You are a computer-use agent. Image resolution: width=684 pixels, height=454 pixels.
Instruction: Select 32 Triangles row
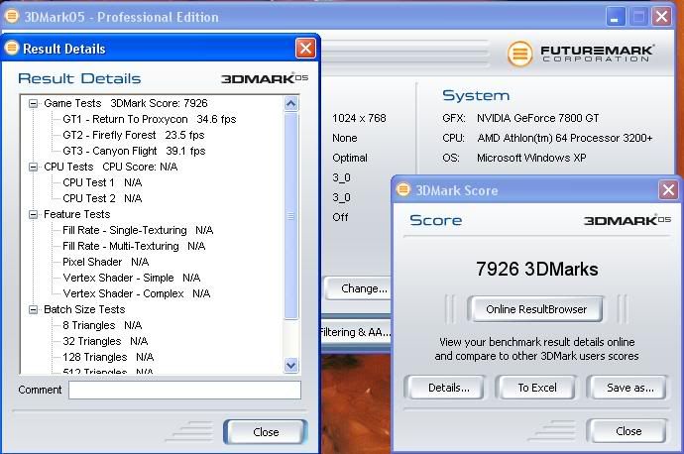[x=105, y=341]
